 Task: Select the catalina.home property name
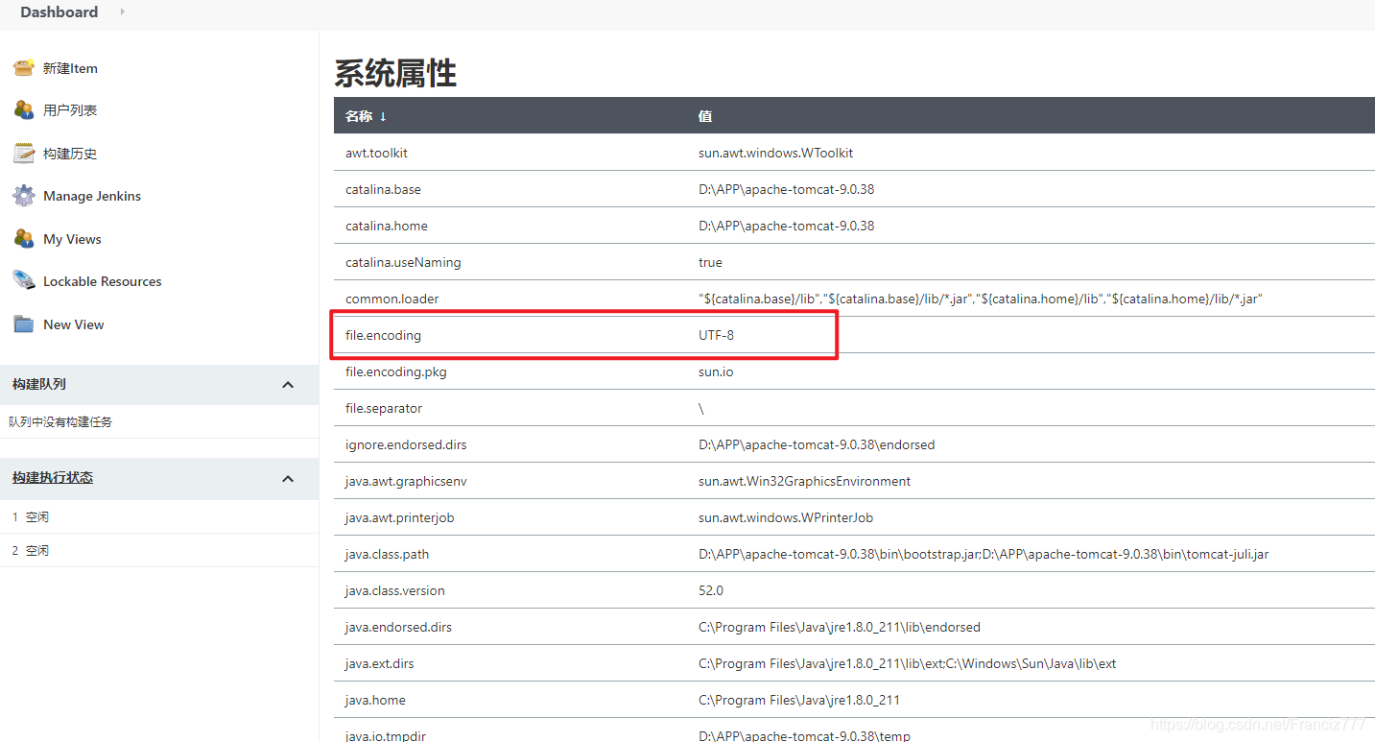tap(387, 226)
